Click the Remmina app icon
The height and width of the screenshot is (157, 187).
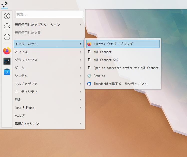(89, 76)
